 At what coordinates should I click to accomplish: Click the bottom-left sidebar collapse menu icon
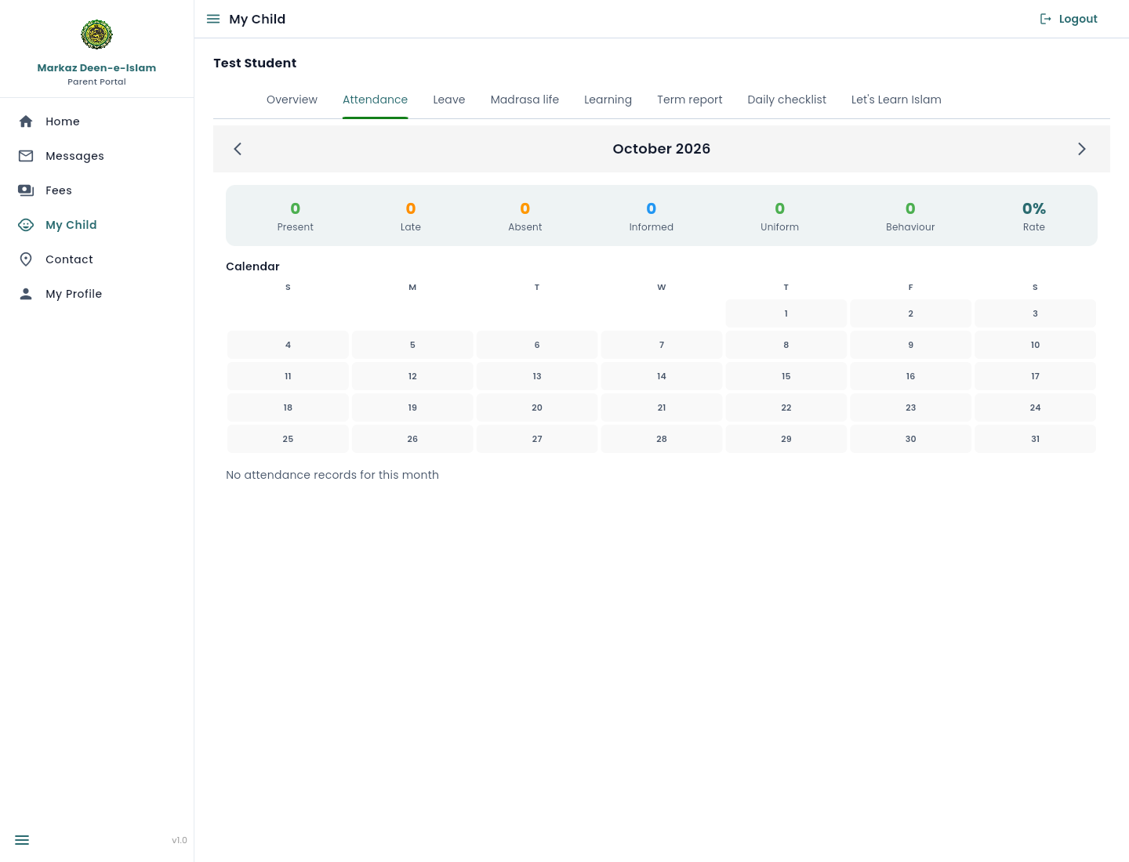pos(22,840)
